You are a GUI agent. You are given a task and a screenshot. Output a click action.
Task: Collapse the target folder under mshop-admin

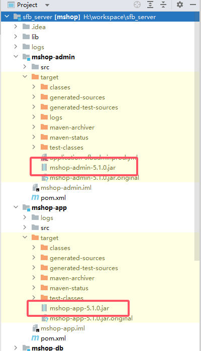[25, 76]
